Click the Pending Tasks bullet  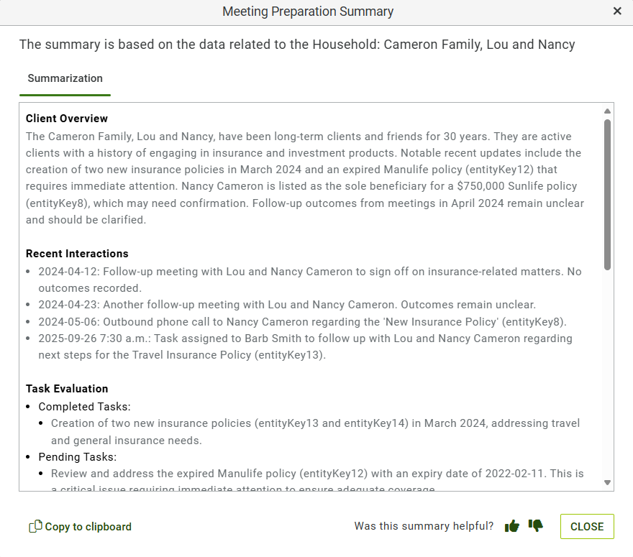(x=78, y=457)
